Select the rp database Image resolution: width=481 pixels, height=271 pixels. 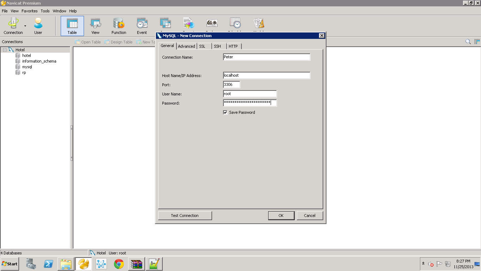point(24,72)
